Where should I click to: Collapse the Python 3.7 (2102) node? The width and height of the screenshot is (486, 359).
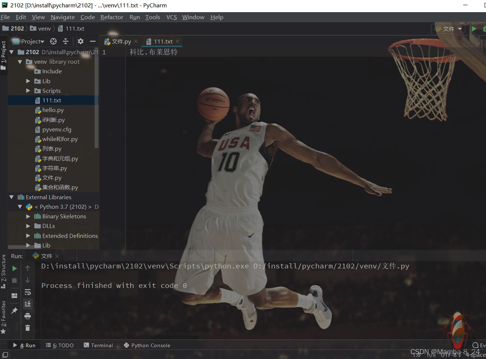[20, 207]
